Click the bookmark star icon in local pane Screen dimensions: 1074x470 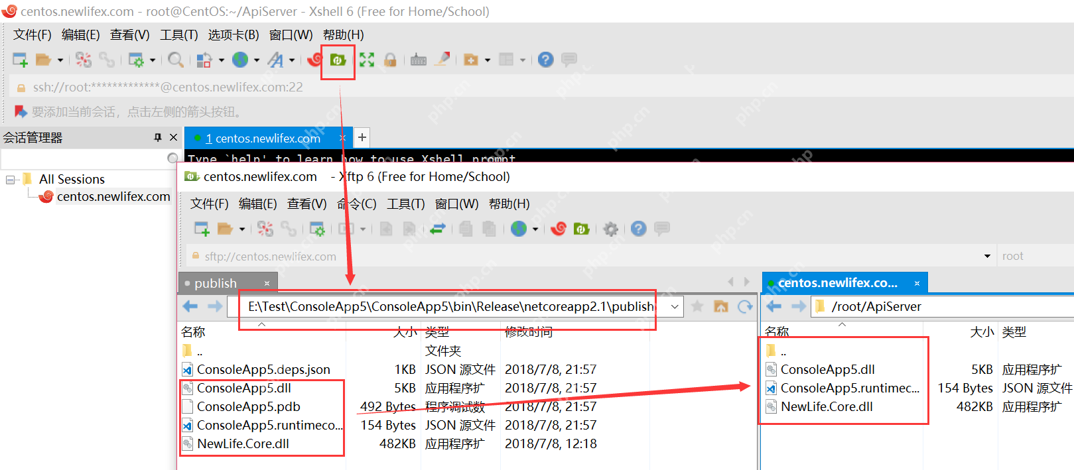(697, 306)
